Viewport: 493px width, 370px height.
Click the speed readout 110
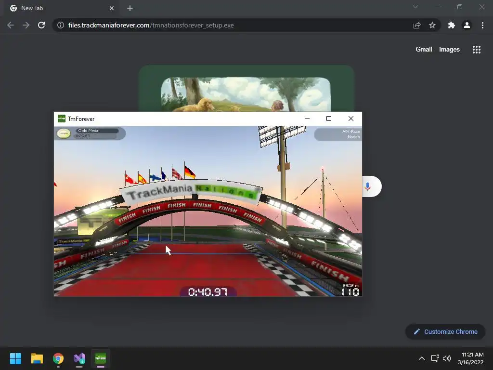pyautogui.click(x=350, y=292)
